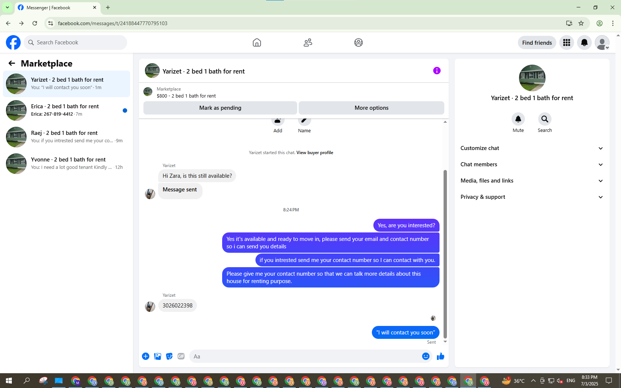
Task: Click chat scrollbar down arrow
Action: click(x=445, y=342)
